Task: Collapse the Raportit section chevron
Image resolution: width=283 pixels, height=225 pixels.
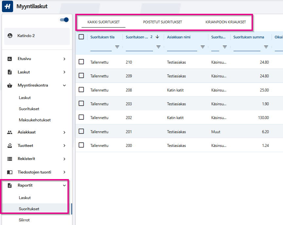Action: tap(65, 186)
